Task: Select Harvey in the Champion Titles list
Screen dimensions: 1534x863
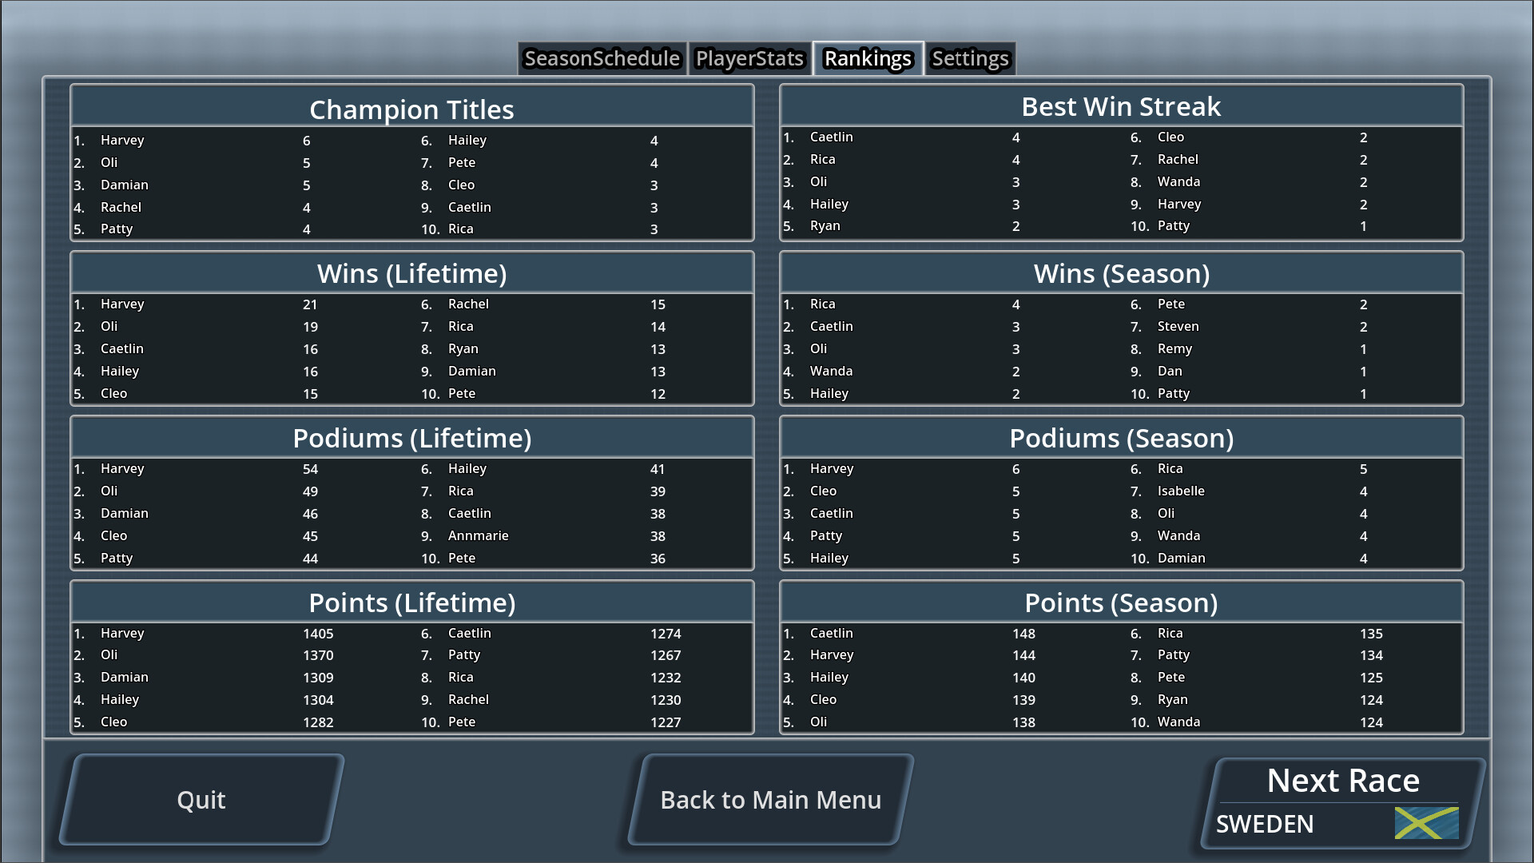Action: pos(122,140)
